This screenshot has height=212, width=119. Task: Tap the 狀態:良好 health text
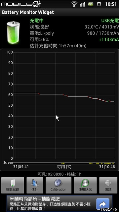(x=40, y=27)
